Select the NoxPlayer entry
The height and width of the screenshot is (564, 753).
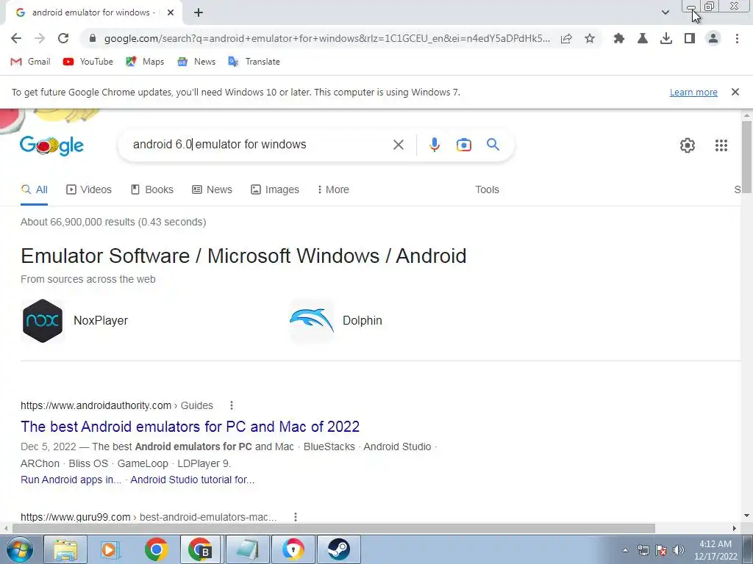pyautogui.click(x=76, y=321)
